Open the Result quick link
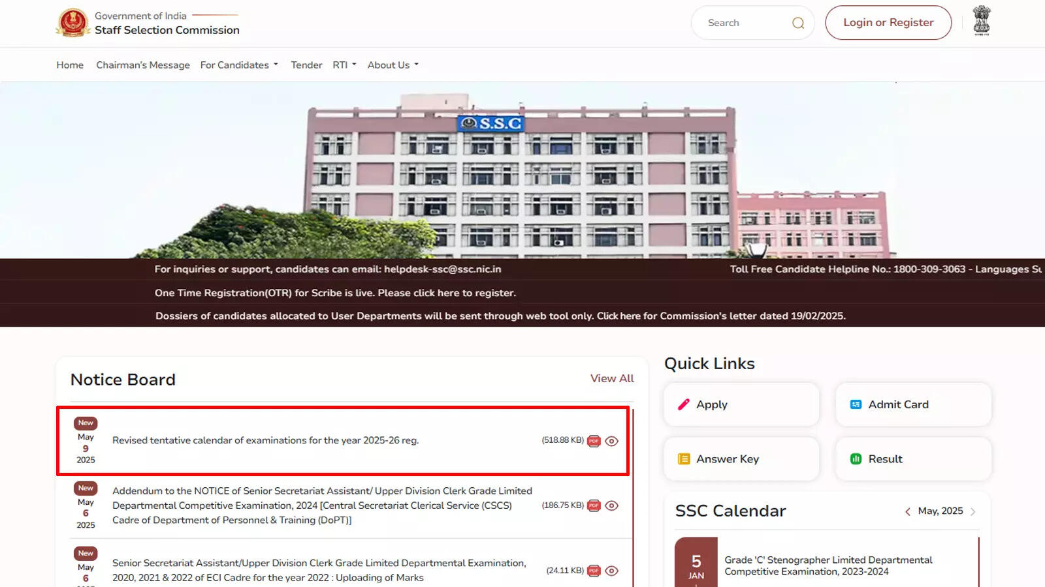 914,459
